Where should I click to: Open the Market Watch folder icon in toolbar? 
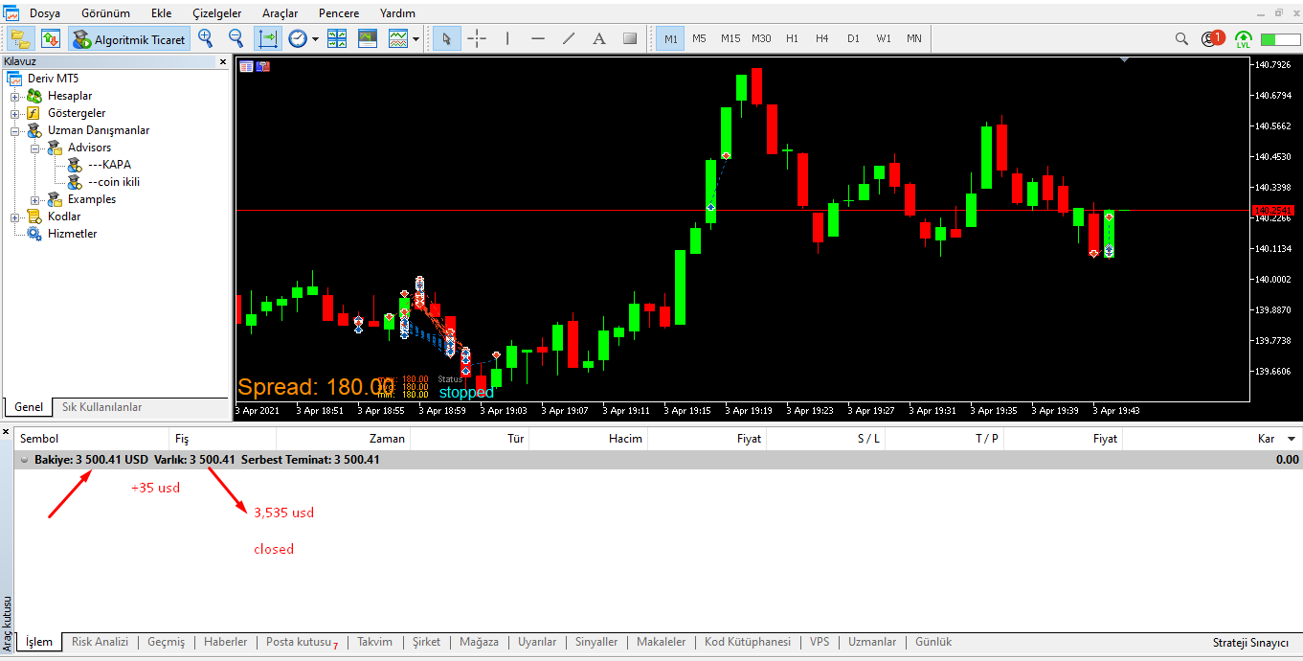20,38
